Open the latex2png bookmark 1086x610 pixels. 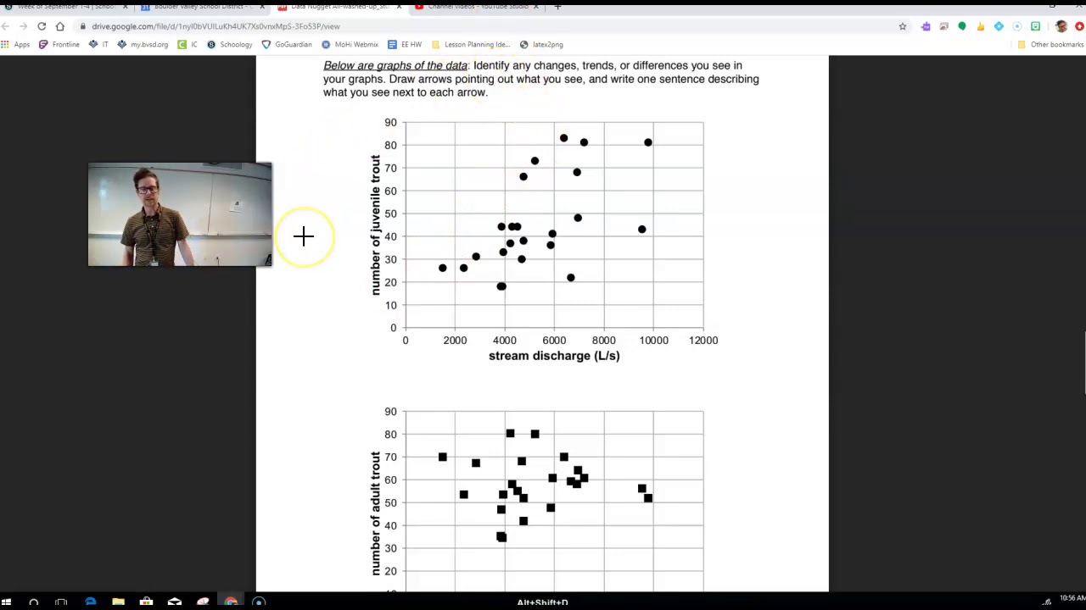[x=541, y=44]
